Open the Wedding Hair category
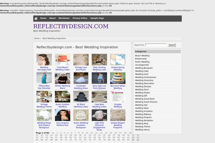 click(142, 105)
